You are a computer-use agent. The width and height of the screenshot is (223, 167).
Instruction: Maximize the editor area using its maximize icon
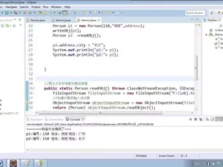click(197, 20)
